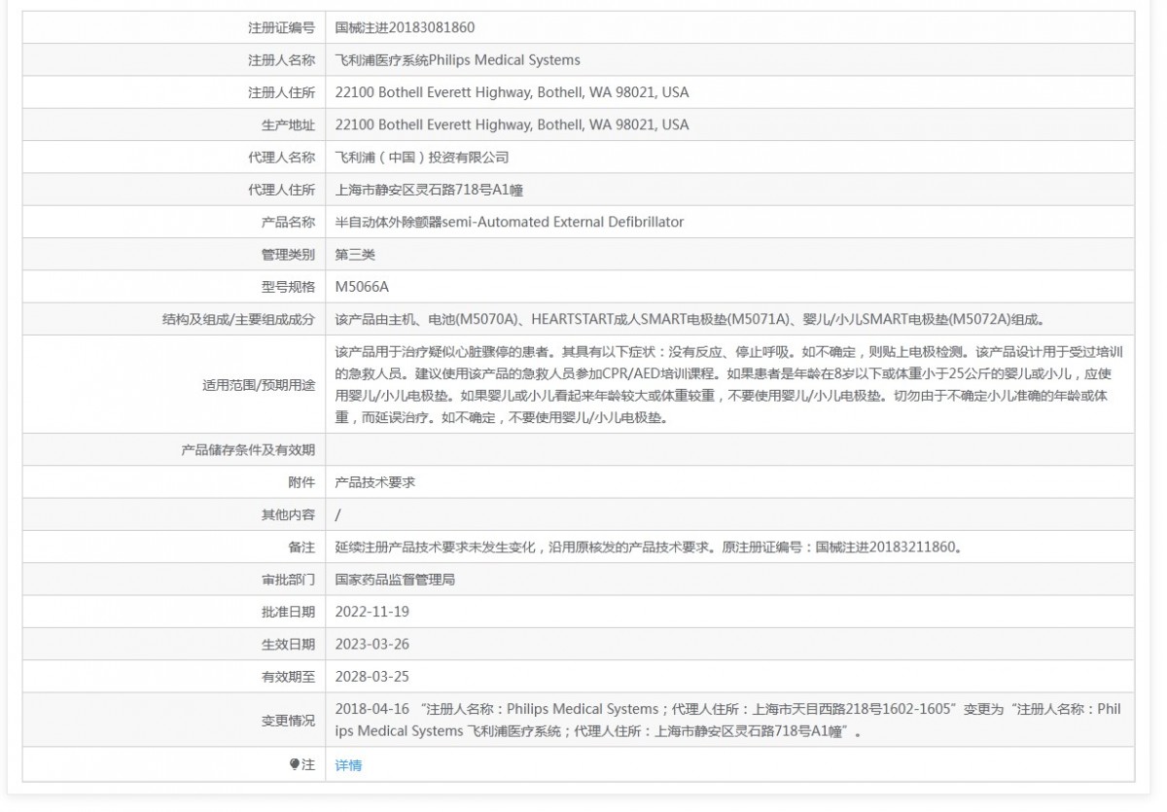
Task: Select the model value M5066A
Action: click(x=362, y=287)
